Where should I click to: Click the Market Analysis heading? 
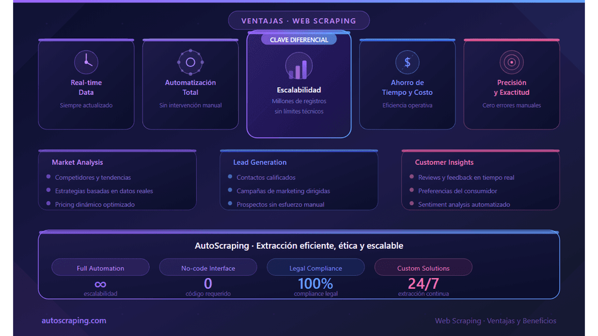tap(77, 162)
